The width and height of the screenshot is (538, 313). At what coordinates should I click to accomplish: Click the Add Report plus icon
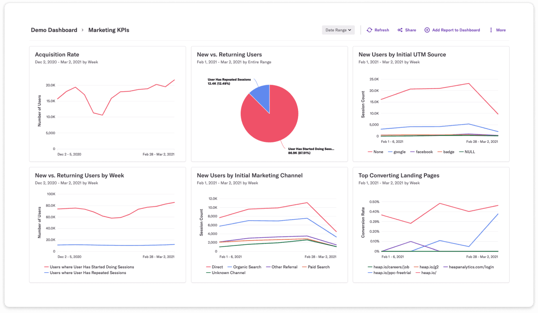pyautogui.click(x=426, y=30)
